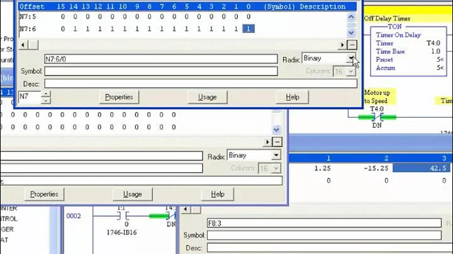Select bit 0 of N7:5
This screenshot has width=453, height=254.
click(249, 17)
